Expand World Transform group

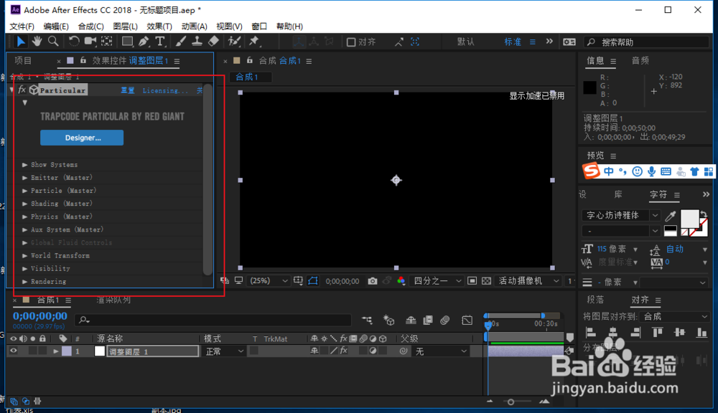[24, 256]
